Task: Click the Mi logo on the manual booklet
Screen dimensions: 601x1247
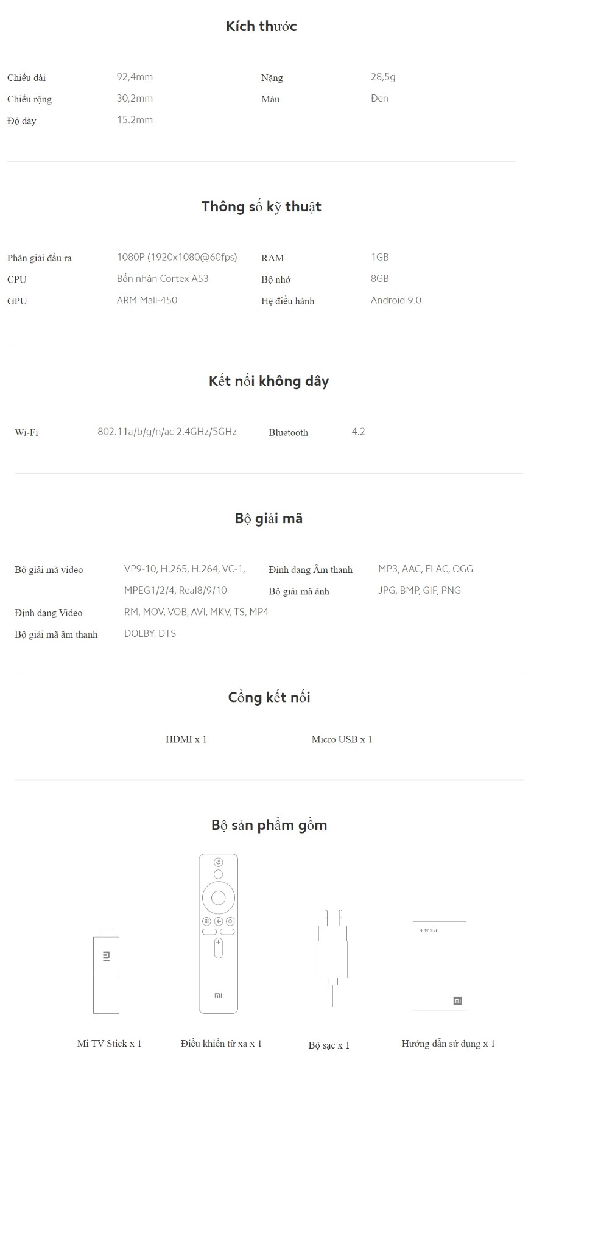Action: 458,1000
